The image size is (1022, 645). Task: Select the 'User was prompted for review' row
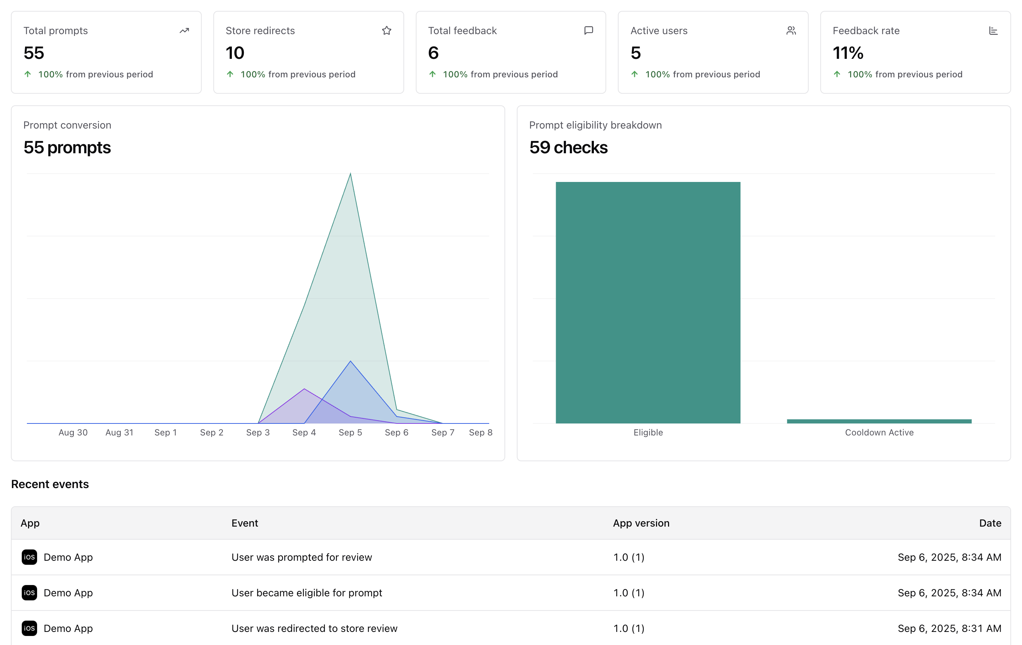301,557
